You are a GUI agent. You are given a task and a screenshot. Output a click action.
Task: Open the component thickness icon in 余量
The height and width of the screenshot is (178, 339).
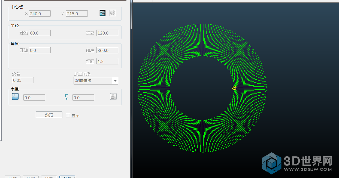pyautogui.click(x=113, y=96)
